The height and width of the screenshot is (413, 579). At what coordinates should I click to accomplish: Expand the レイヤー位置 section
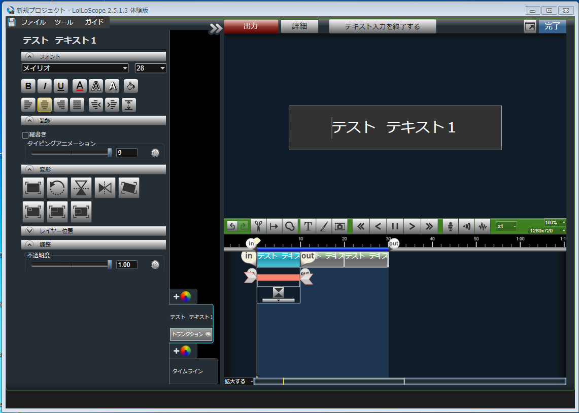pyautogui.click(x=30, y=231)
